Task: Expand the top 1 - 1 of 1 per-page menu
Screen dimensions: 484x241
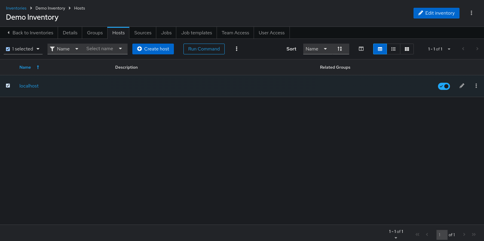Action: point(439,49)
